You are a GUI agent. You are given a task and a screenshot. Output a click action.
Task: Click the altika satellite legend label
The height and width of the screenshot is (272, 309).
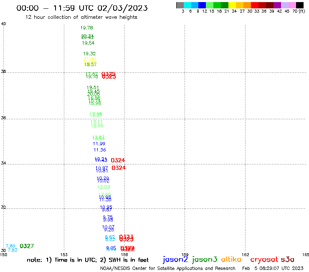point(231,259)
